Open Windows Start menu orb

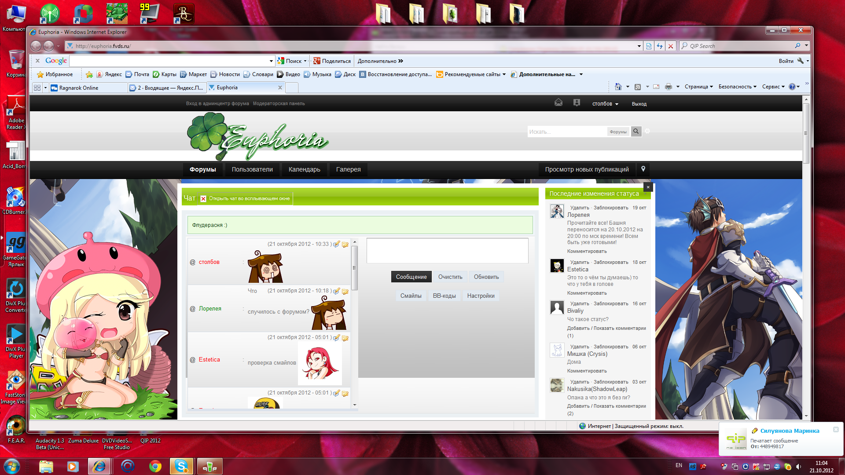pyautogui.click(x=12, y=466)
